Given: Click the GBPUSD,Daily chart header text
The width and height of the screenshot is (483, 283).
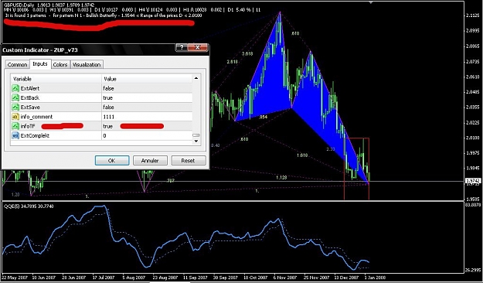Looking at the screenshot, I should (49, 5).
